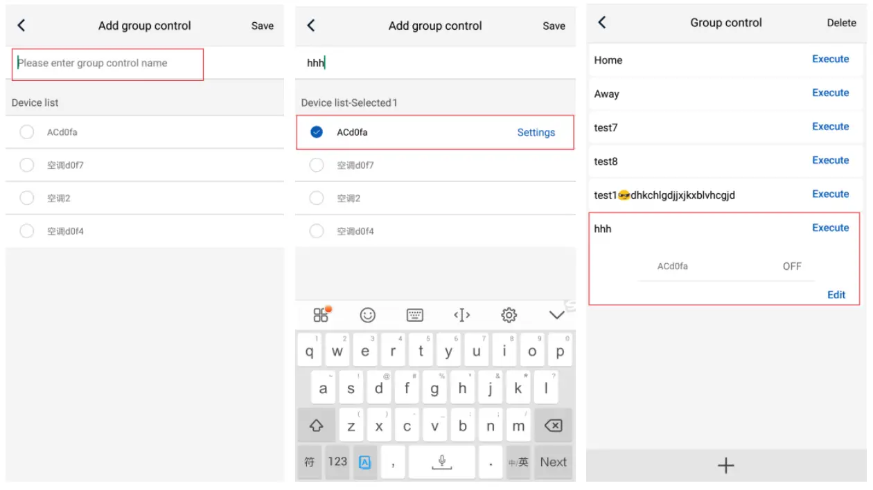
Task: Select the 空调d0f7 device radio button
Action: [x=317, y=165]
